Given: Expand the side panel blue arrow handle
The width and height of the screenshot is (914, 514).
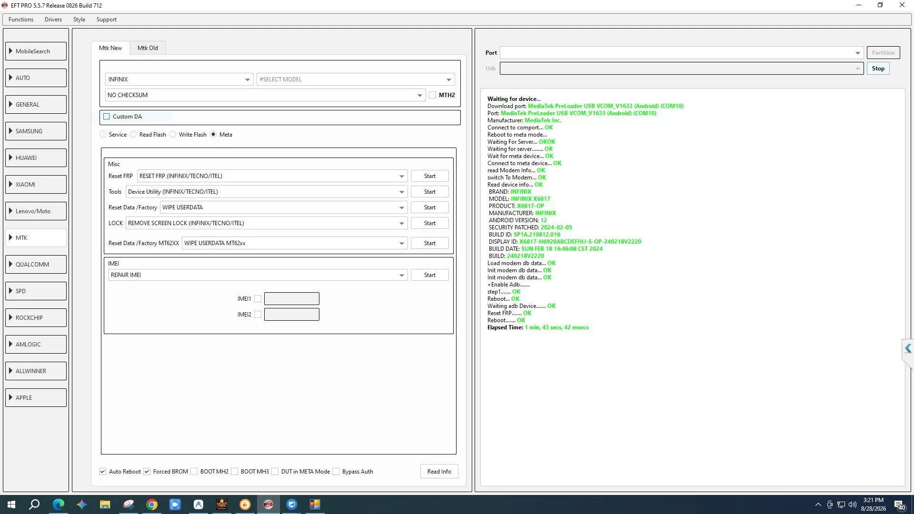Looking at the screenshot, I should pyautogui.click(x=908, y=349).
